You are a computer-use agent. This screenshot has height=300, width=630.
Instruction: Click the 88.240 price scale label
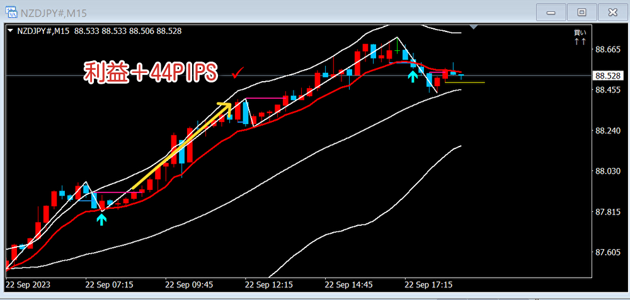click(608, 131)
